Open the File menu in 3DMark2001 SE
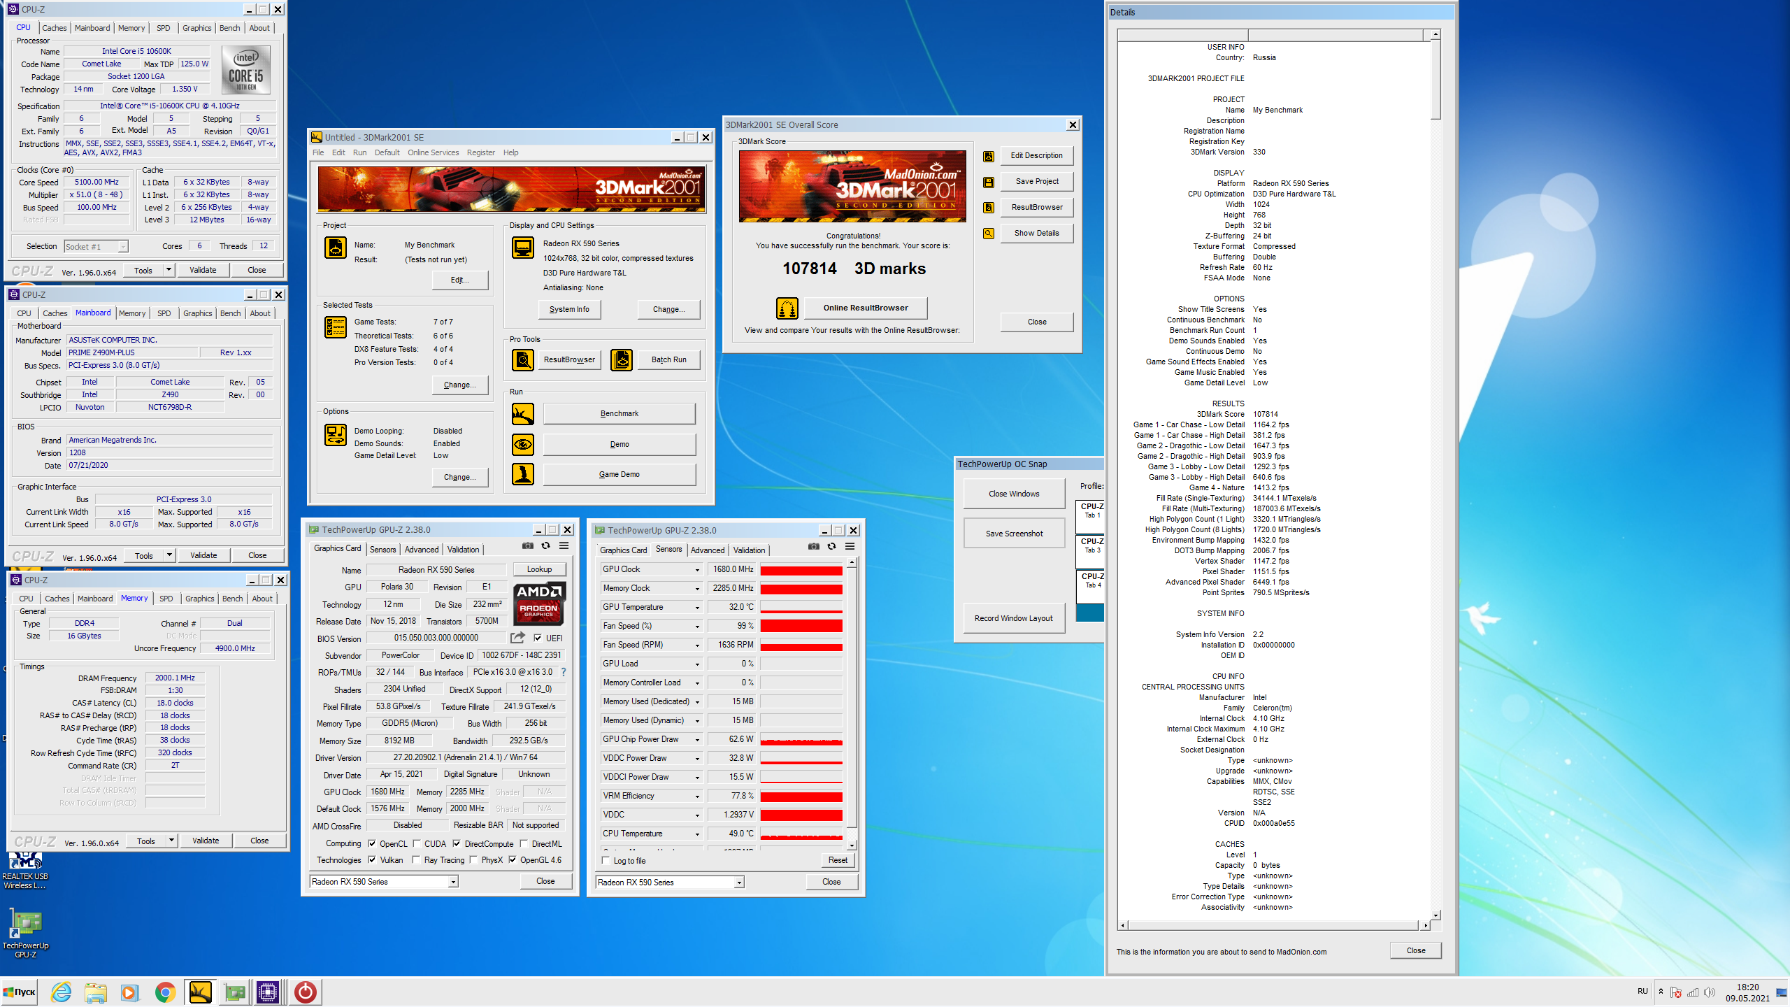 click(x=318, y=152)
